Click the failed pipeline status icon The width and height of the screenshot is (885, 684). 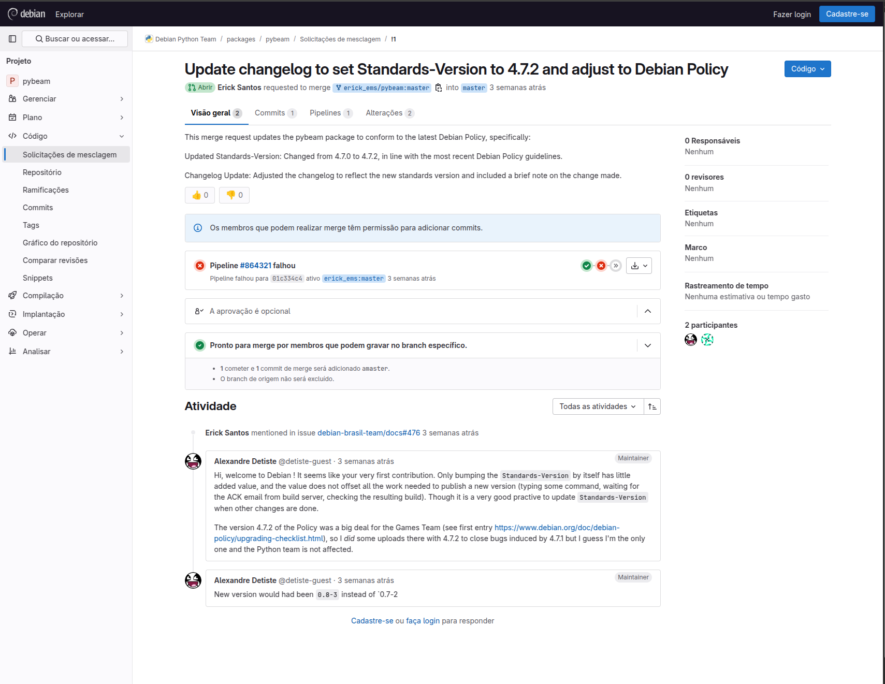199,266
